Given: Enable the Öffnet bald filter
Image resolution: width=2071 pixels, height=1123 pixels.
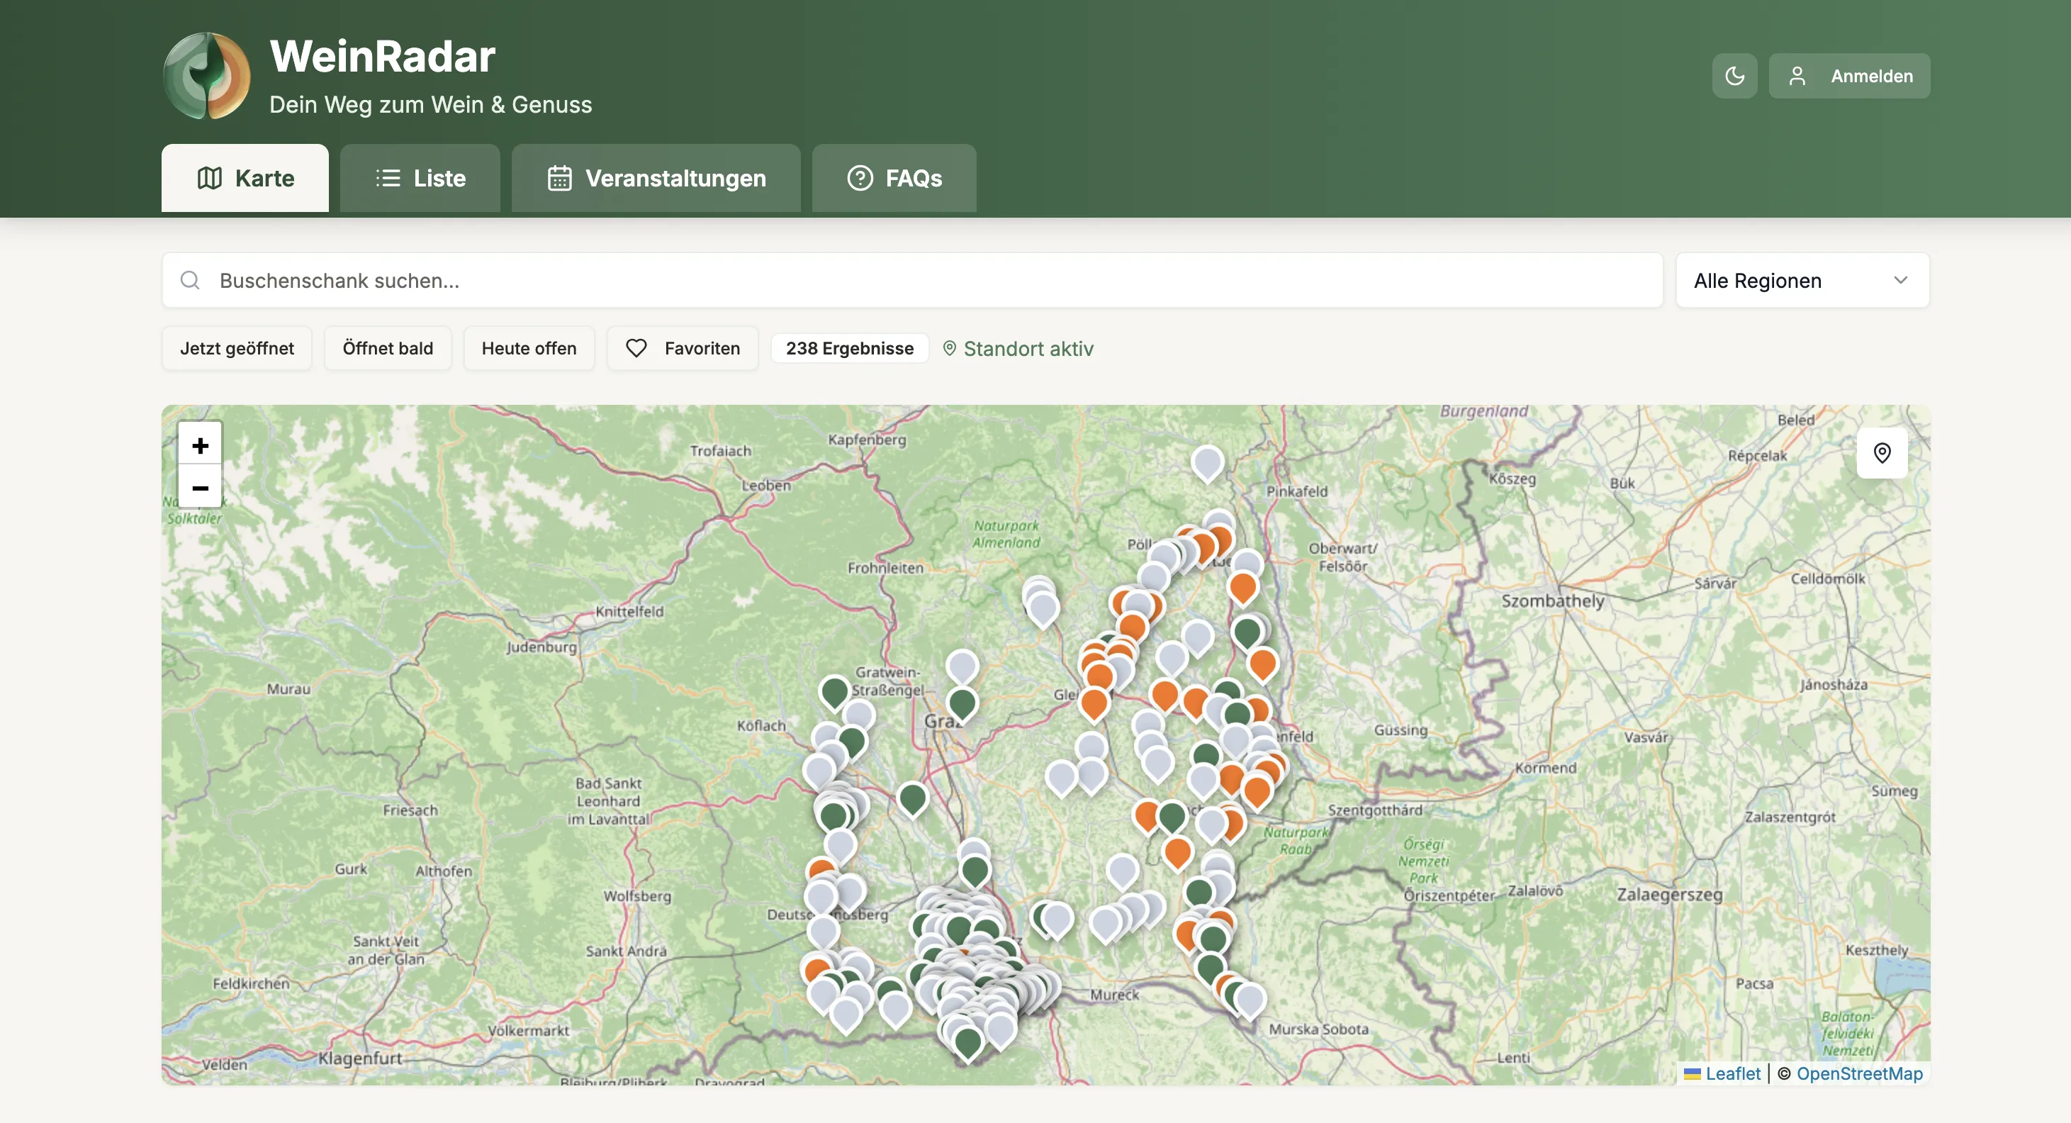Looking at the screenshot, I should (x=388, y=348).
